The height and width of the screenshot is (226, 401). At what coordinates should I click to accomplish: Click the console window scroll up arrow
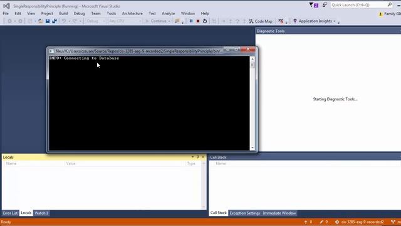tap(253, 59)
